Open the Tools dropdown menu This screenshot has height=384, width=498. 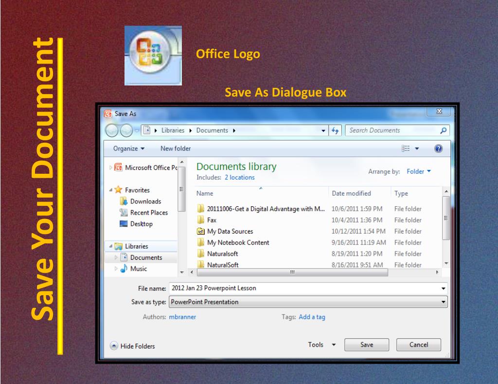pos(322,345)
